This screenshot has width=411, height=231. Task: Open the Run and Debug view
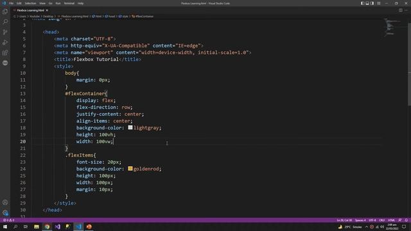[5, 42]
